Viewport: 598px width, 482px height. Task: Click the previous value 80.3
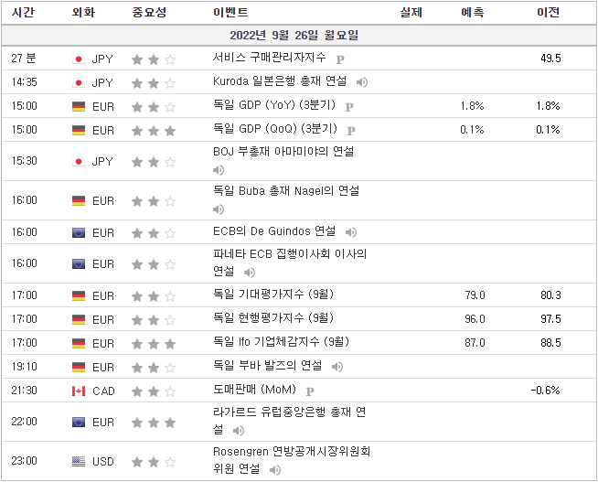pyautogui.click(x=550, y=295)
